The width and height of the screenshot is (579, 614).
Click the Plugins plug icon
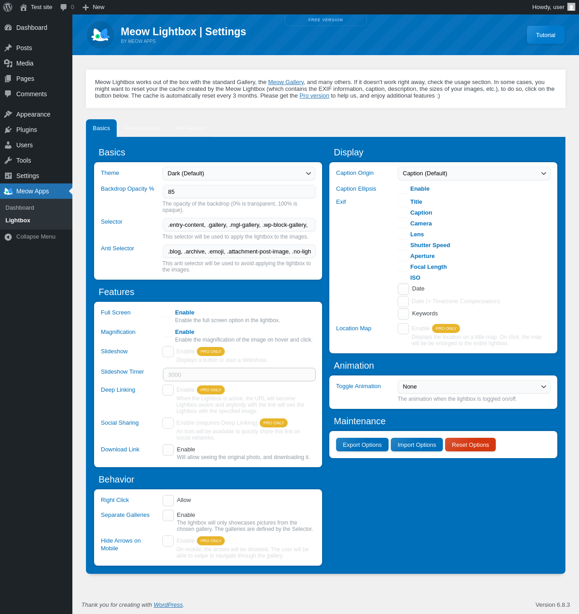8,130
